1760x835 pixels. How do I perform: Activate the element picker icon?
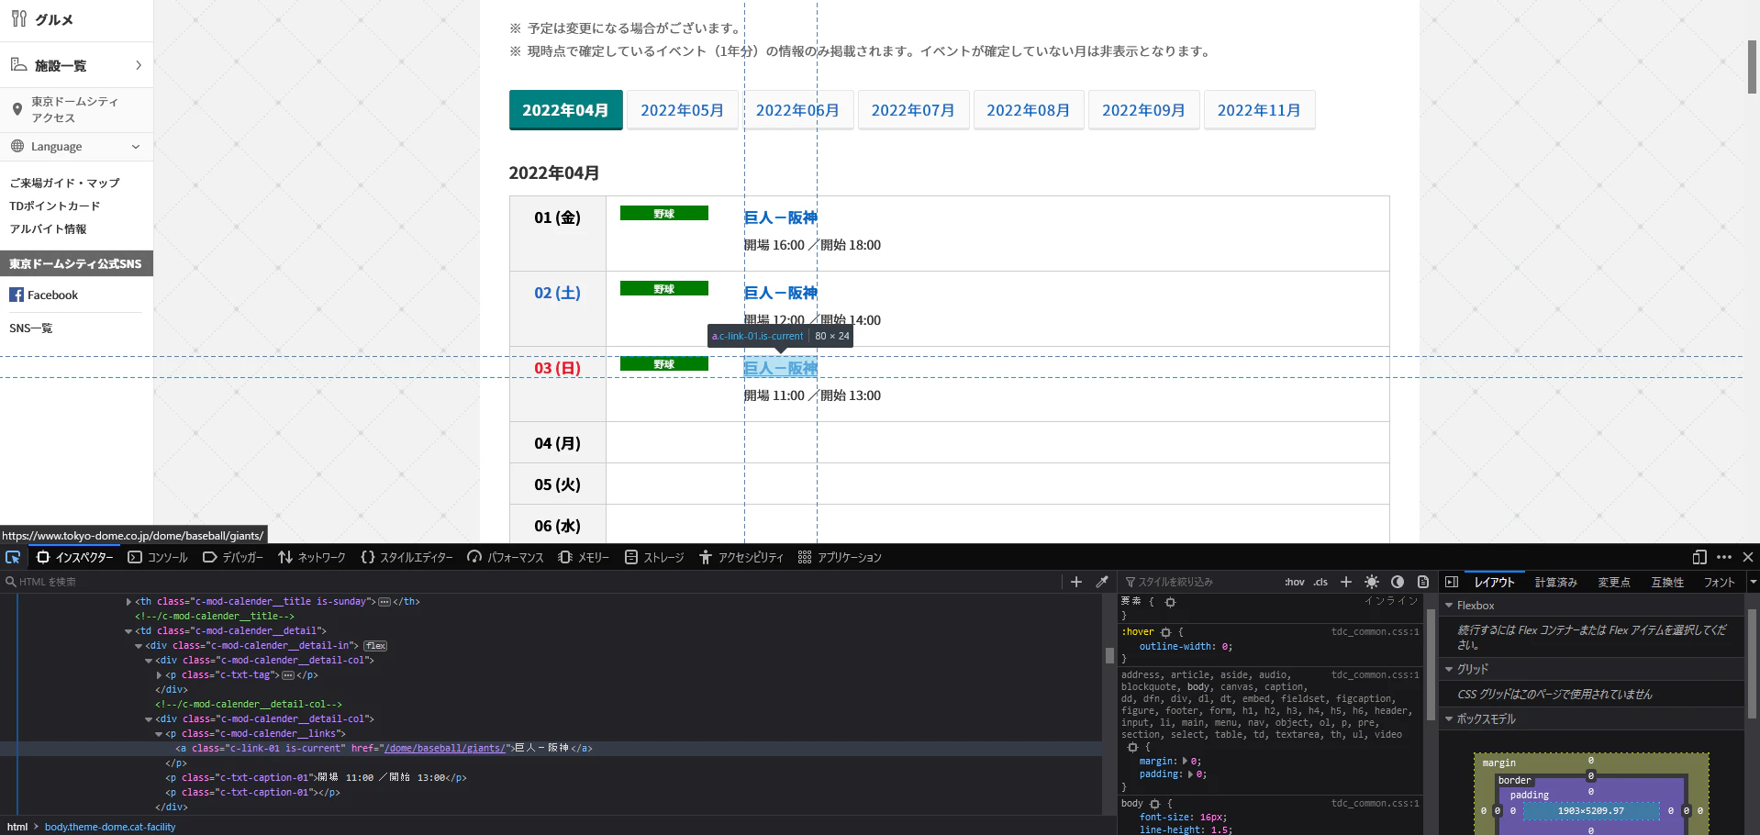pyautogui.click(x=13, y=557)
